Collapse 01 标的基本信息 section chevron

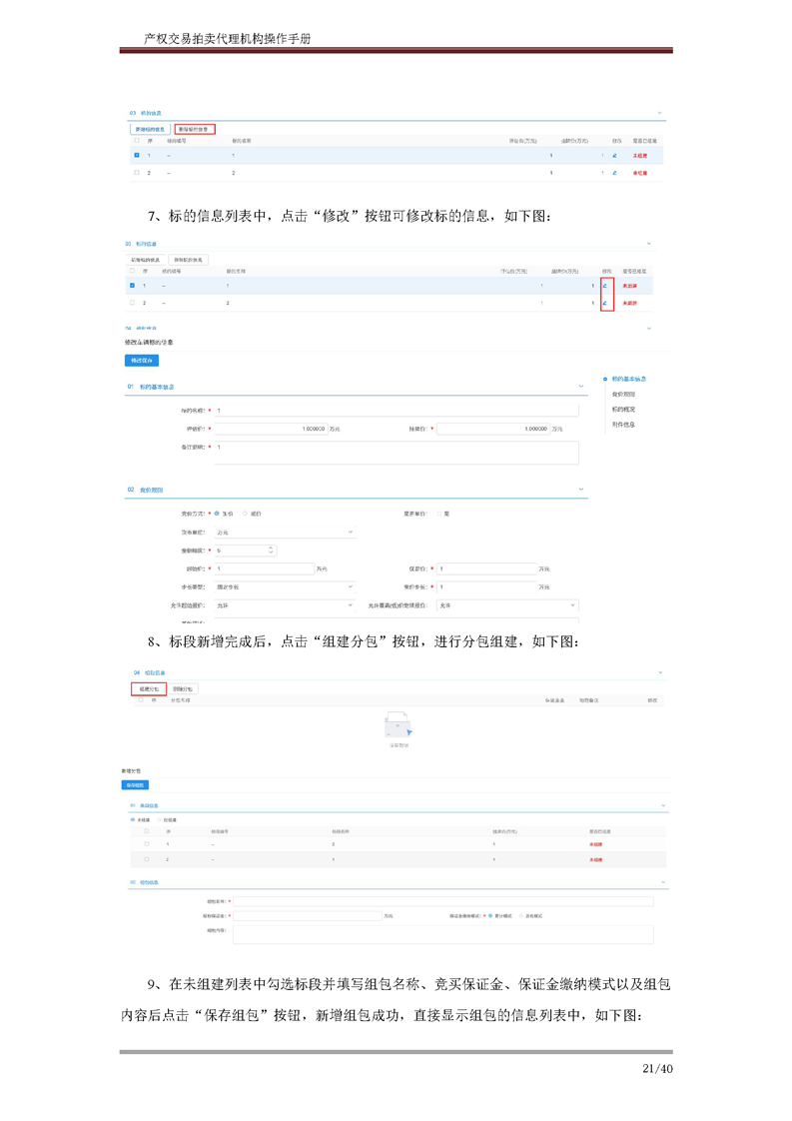point(581,387)
